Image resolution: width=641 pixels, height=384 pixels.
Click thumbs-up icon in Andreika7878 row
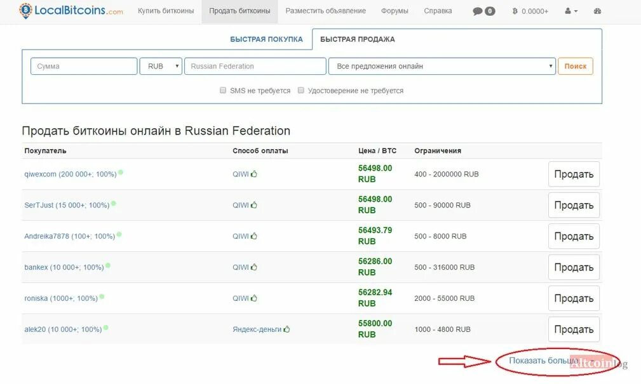pyautogui.click(x=254, y=235)
